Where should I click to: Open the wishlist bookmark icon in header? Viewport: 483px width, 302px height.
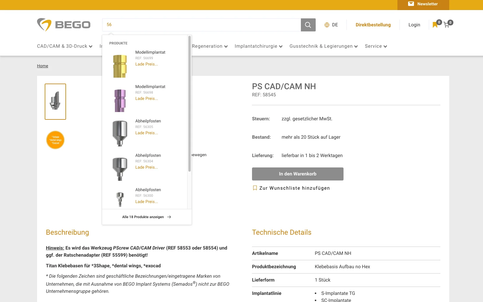coord(435,25)
